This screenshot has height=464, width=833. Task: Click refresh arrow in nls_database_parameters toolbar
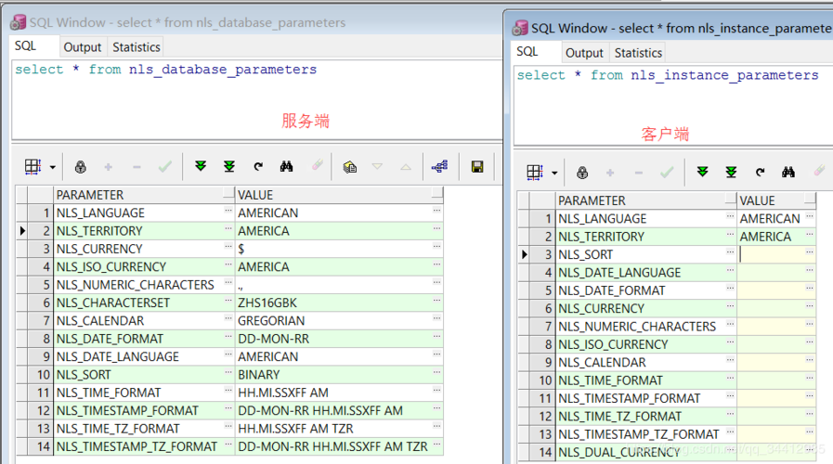tap(258, 167)
